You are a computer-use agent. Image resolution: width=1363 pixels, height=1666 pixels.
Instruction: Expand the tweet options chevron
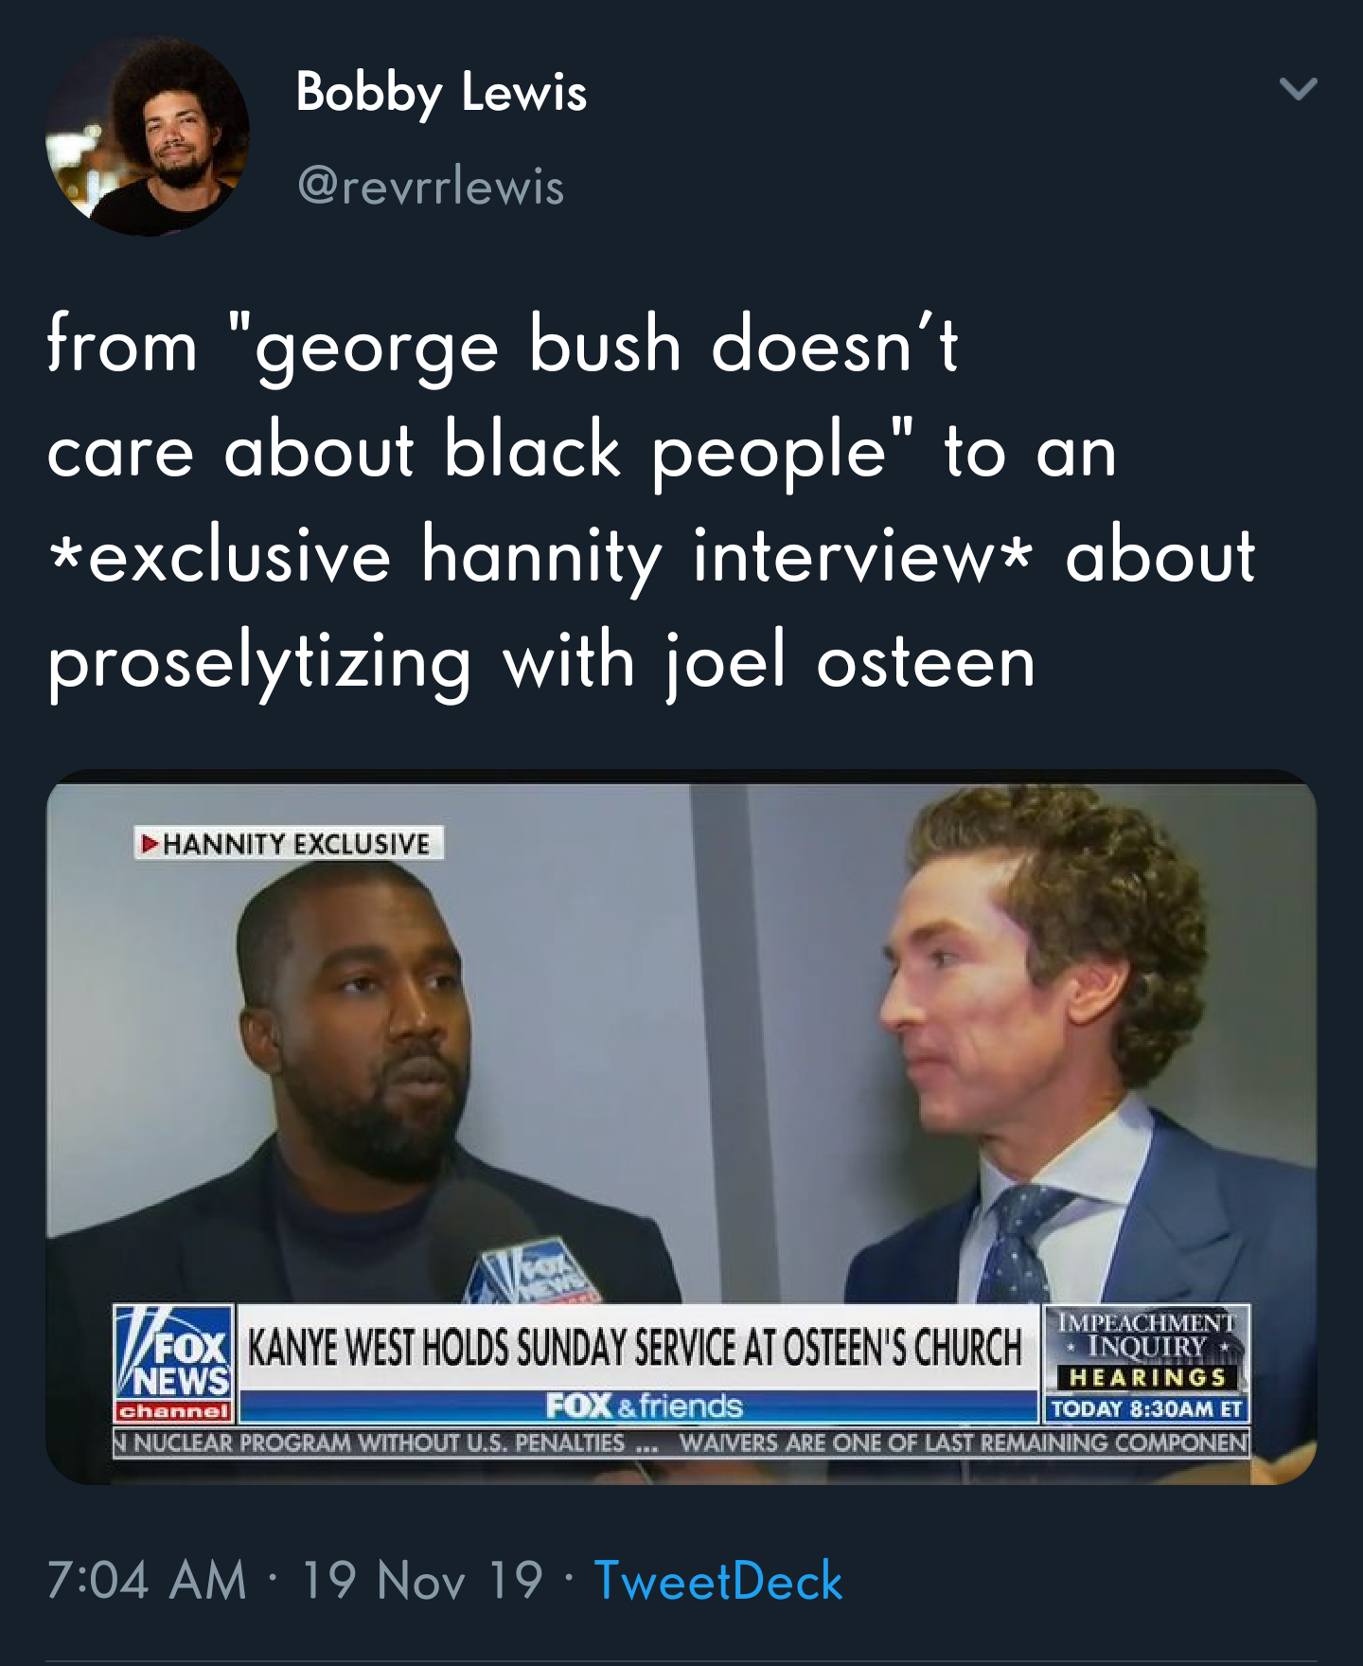point(1298,89)
